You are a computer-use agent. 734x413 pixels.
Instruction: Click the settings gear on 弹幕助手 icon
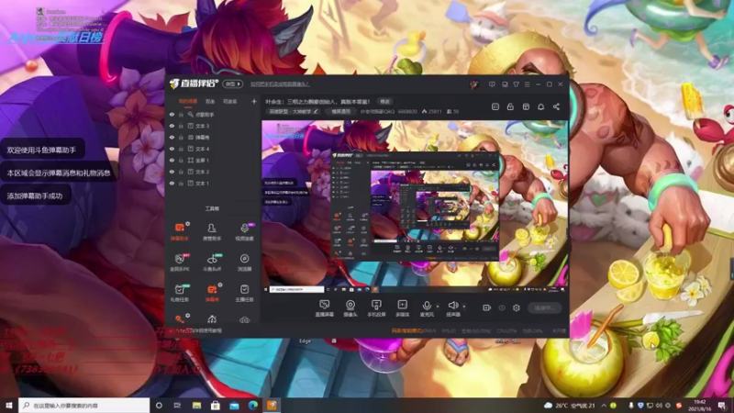tap(188, 224)
